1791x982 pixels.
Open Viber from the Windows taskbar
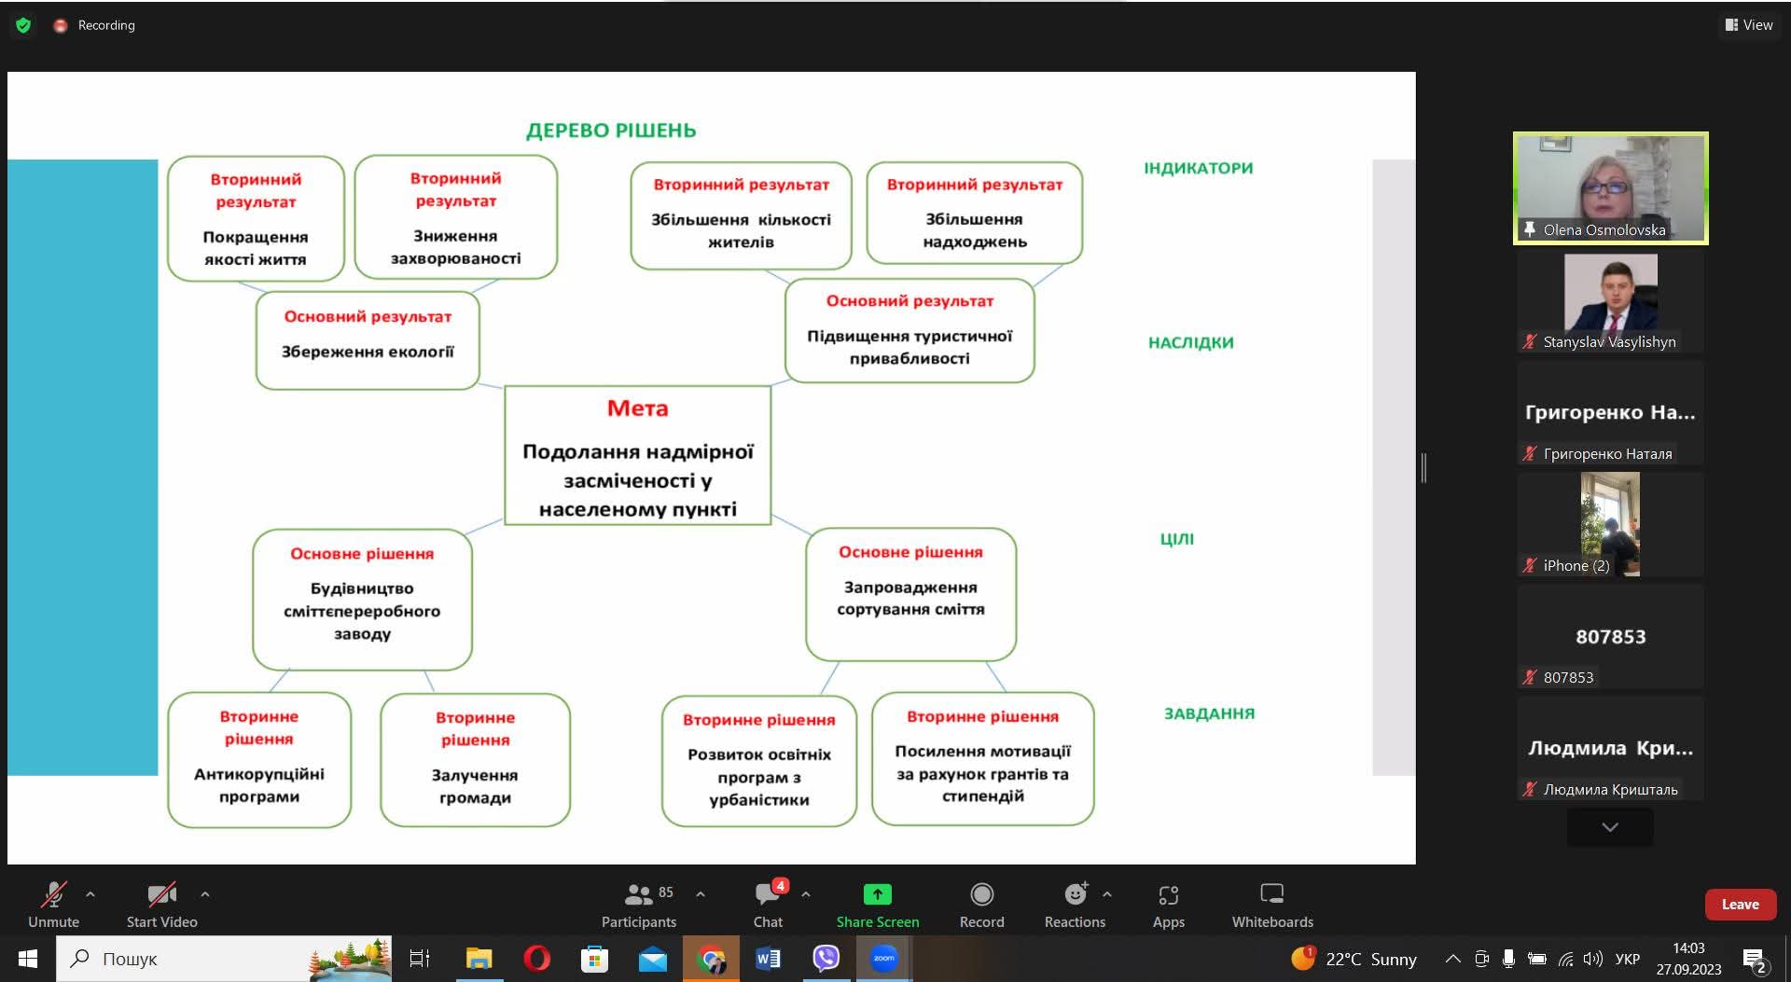point(826,959)
